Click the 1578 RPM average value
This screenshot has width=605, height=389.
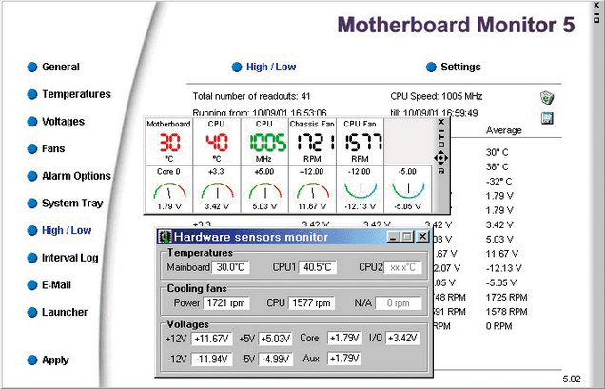(507, 312)
